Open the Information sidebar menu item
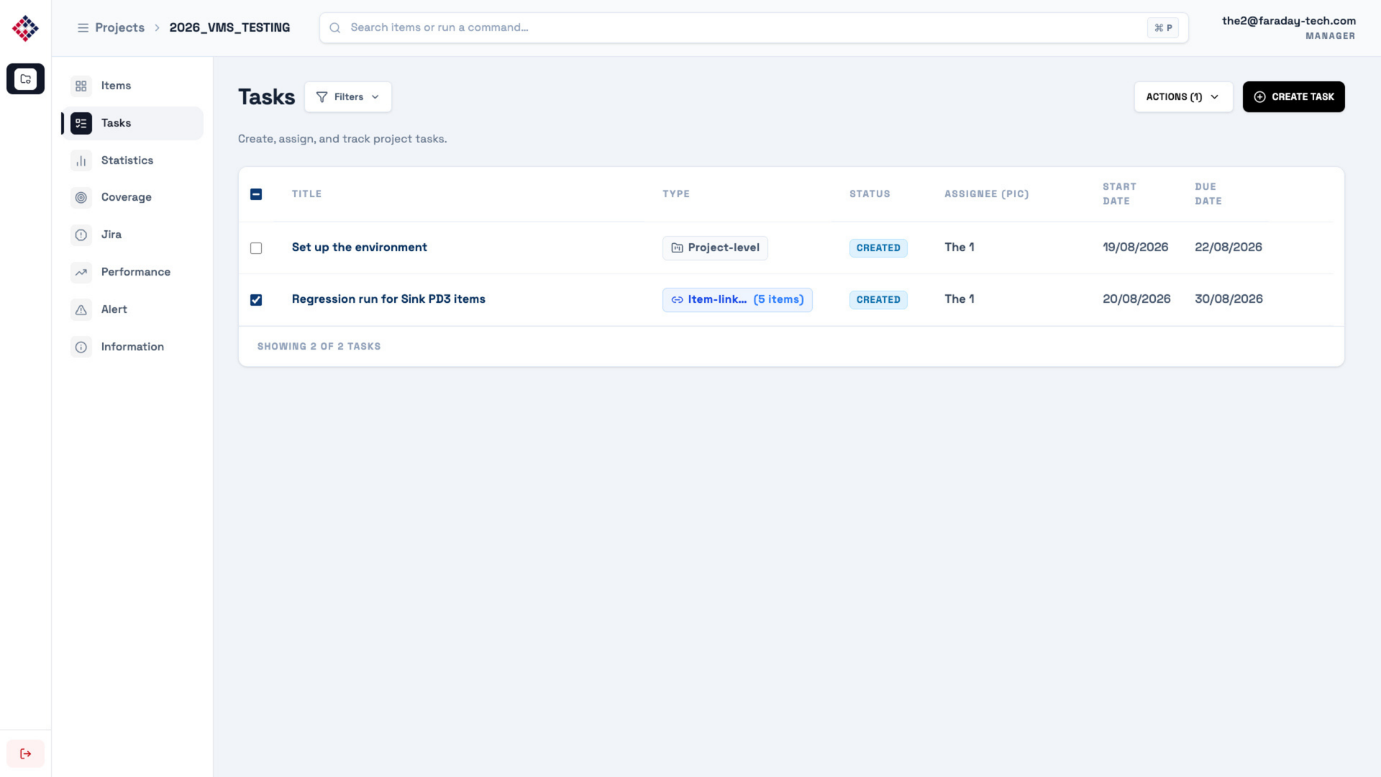 [x=132, y=347]
